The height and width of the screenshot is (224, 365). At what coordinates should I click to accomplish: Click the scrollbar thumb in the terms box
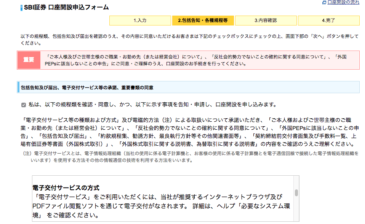pyautogui.click(x=296, y=193)
